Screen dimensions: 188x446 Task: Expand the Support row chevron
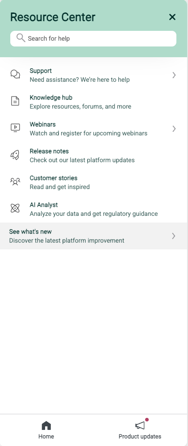click(174, 75)
